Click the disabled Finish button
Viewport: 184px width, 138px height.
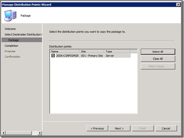(x=143, y=128)
